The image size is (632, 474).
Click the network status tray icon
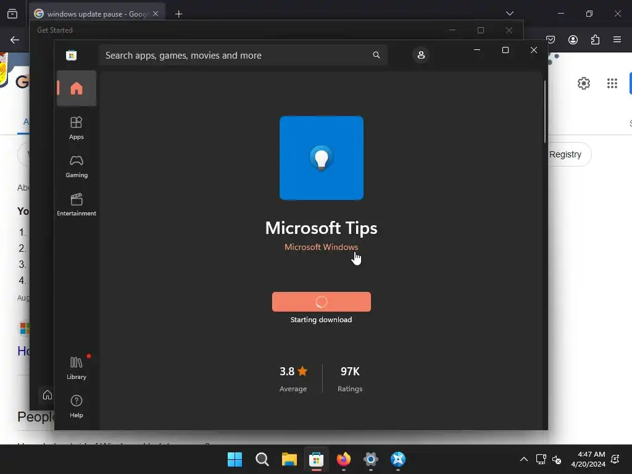click(541, 459)
